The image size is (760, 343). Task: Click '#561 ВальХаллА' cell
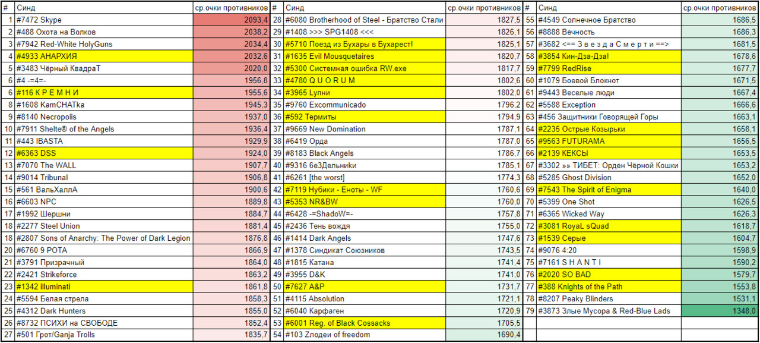pyautogui.click(x=104, y=190)
